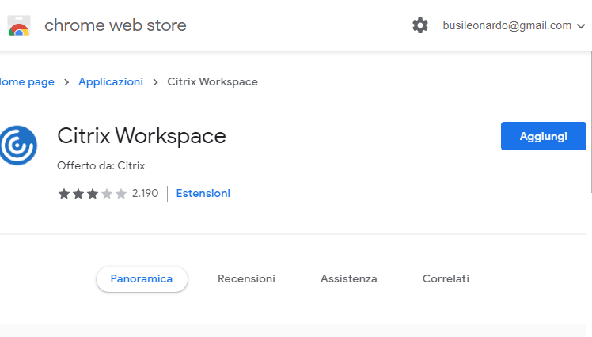The width and height of the screenshot is (592, 337).
Task: Expand the busileonardo@gmail.com account dropdown
Action: (x=514, y=25)
